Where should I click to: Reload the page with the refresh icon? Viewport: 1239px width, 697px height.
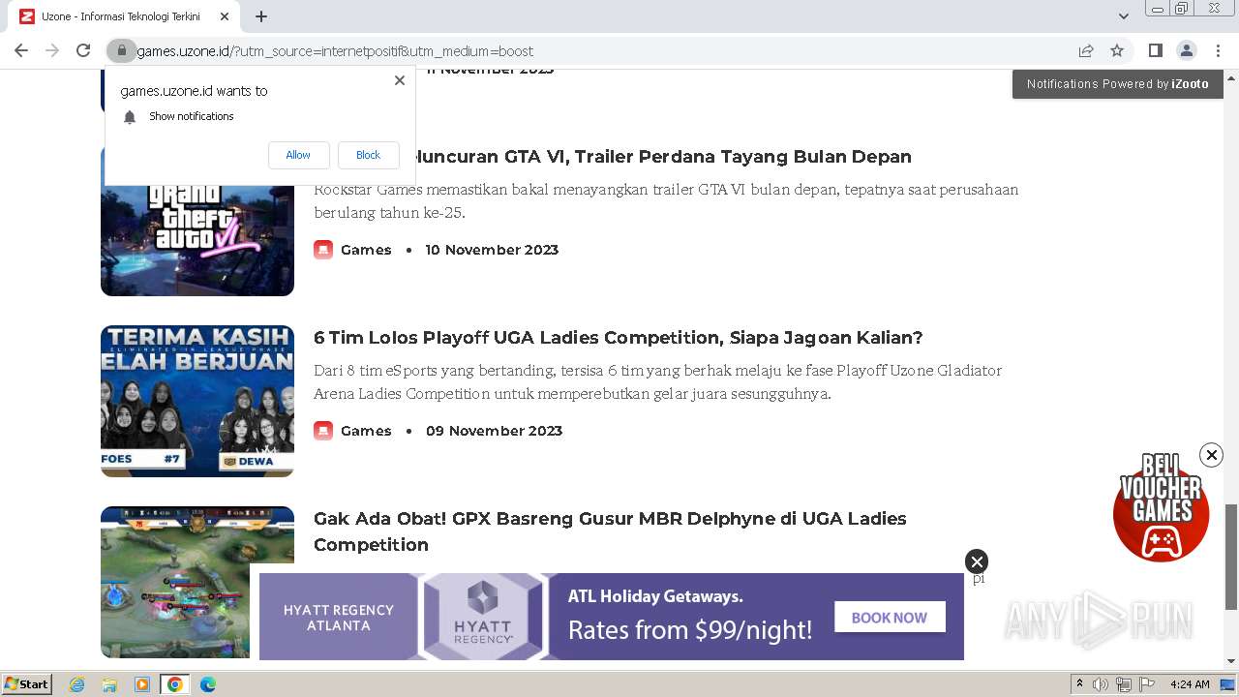tap(83, 50)
